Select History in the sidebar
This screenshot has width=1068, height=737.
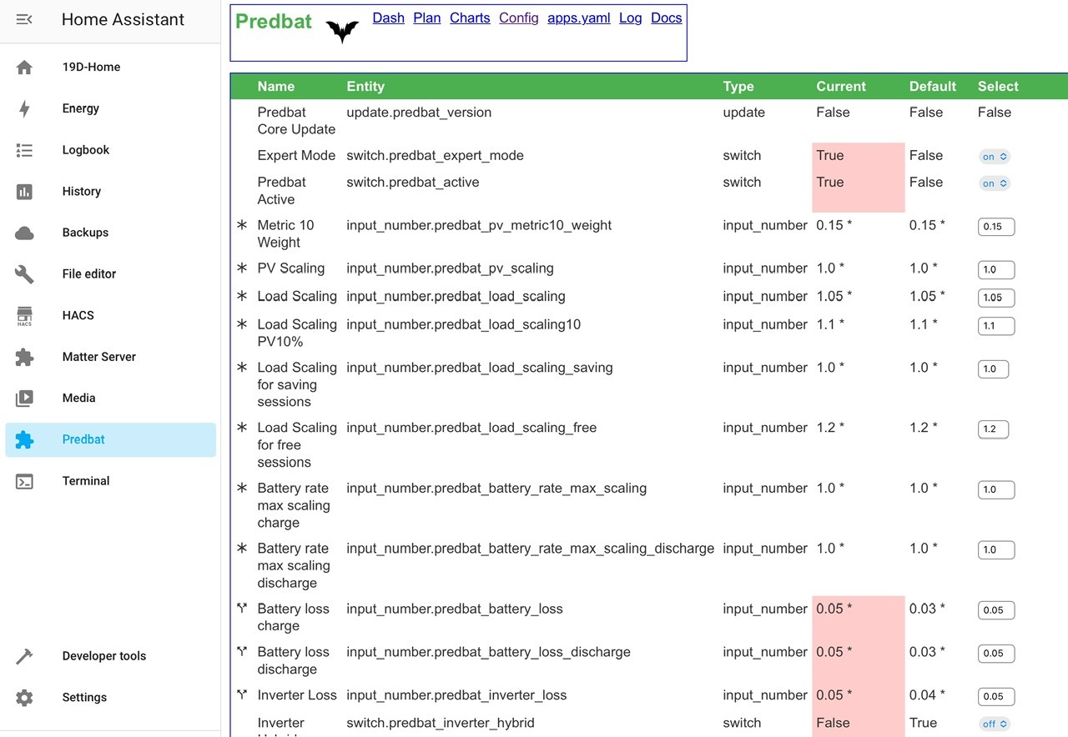110,191
